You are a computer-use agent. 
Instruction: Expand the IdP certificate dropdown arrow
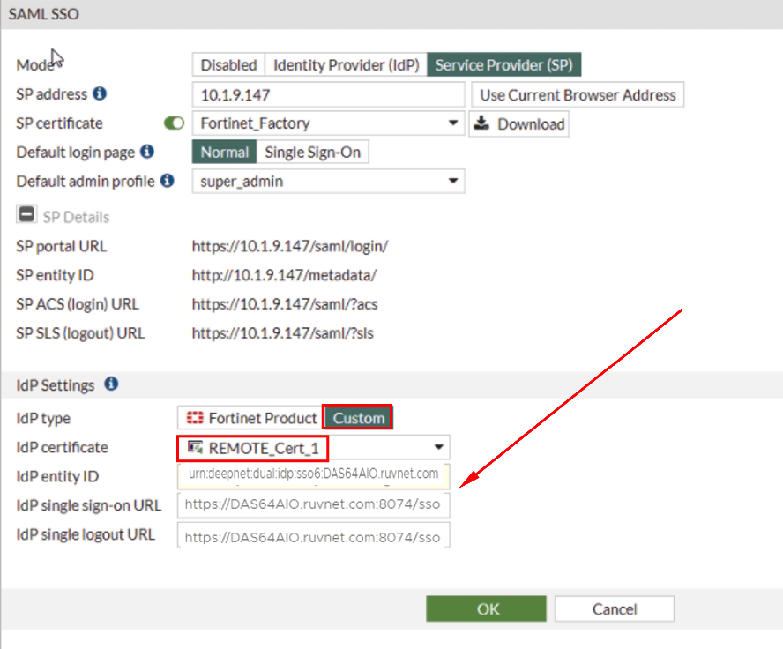pos(438,448)
